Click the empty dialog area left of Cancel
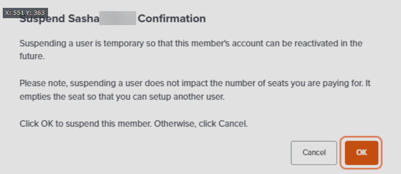Viewport: 401px width, 174px height. click(153, 153)
